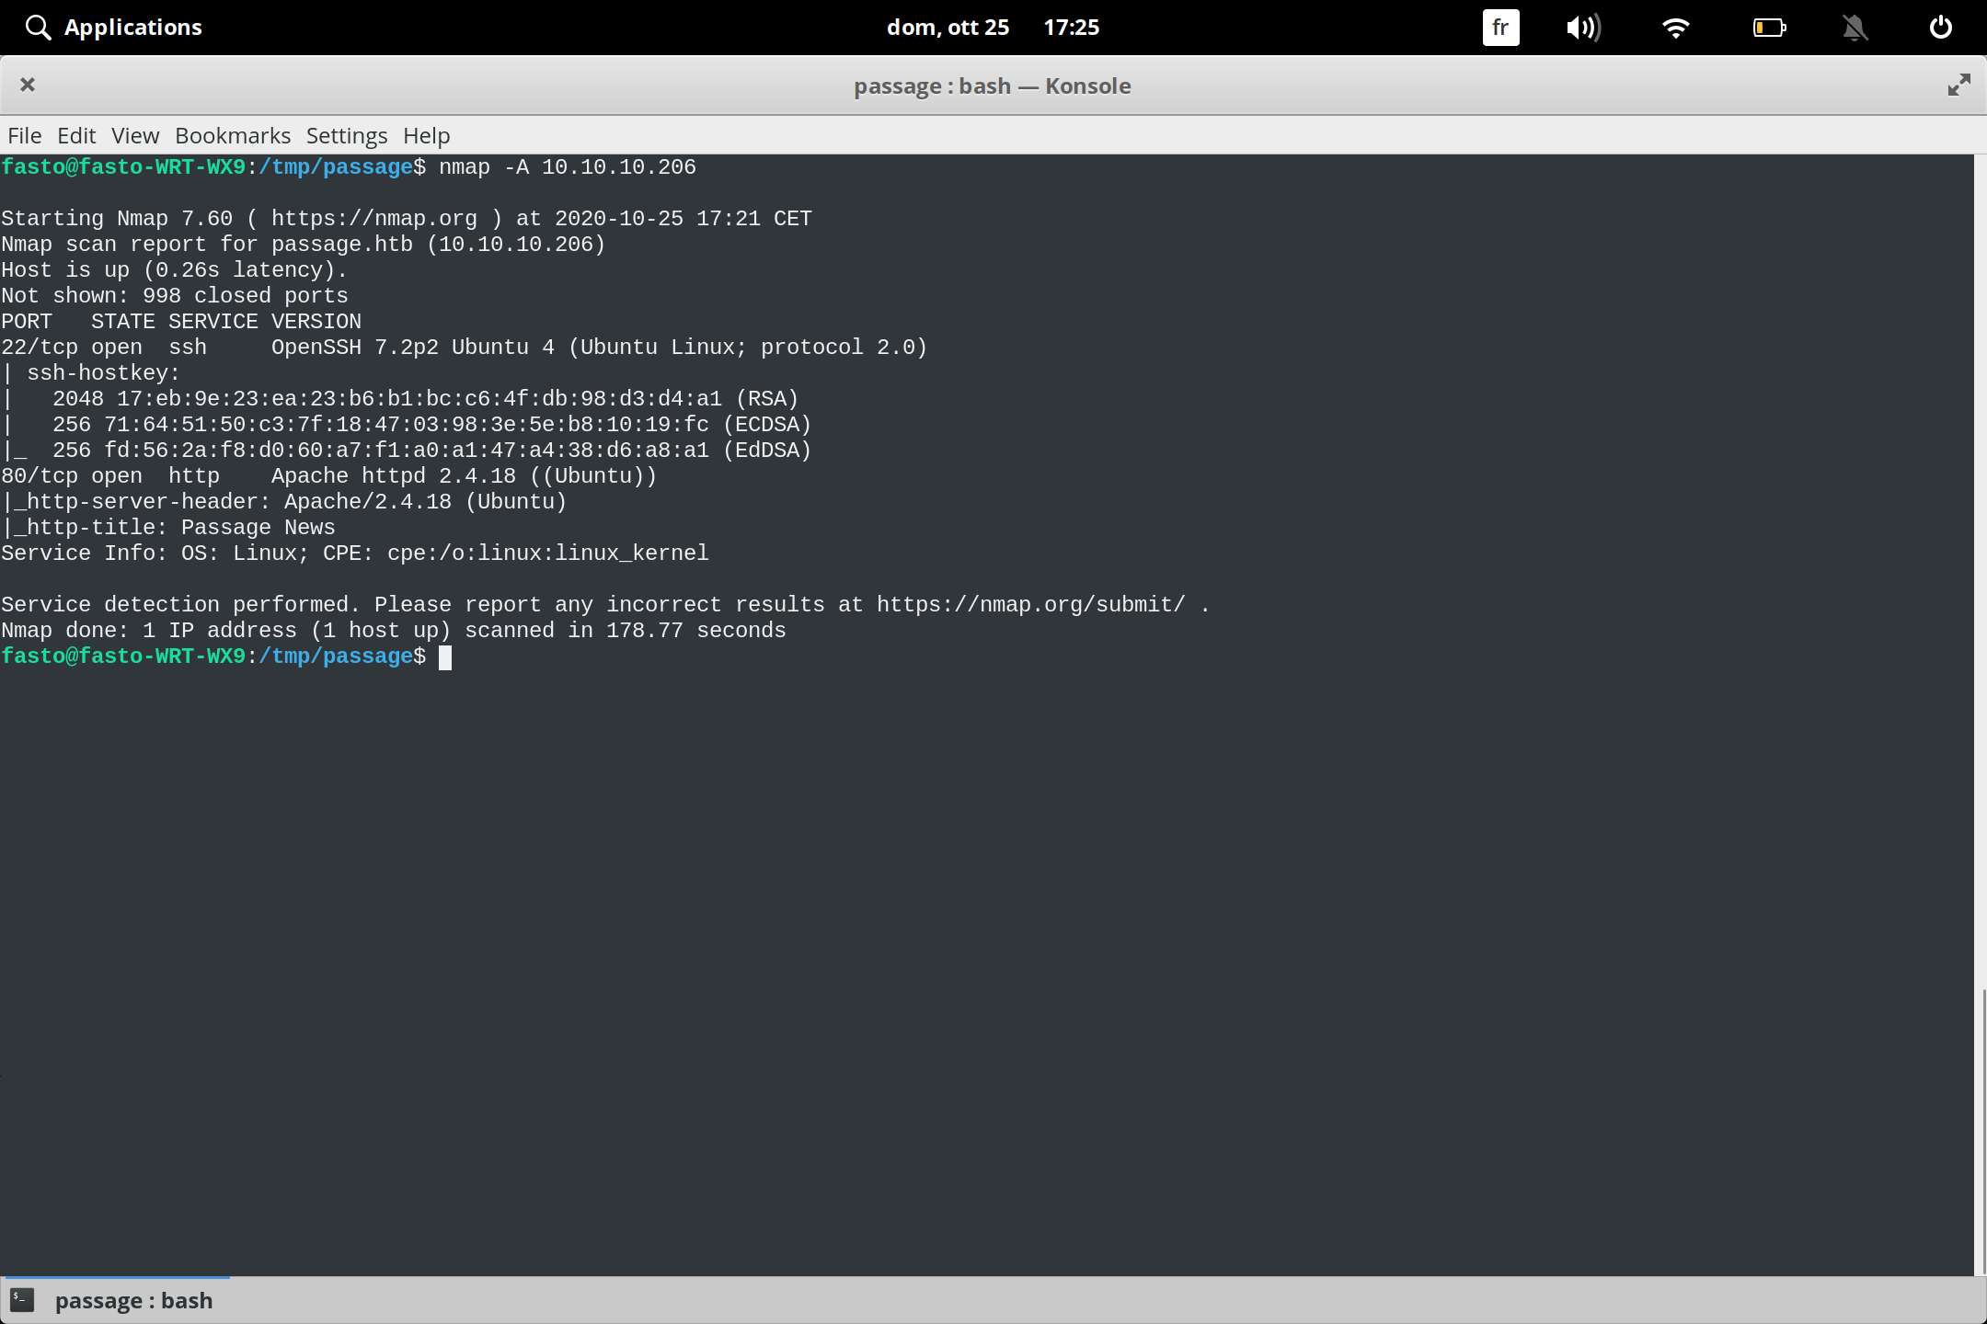Image resolution: width=1987 pixels, height=1324 pixels.
Task: Open the Settings menu
Action: point(346,135)
